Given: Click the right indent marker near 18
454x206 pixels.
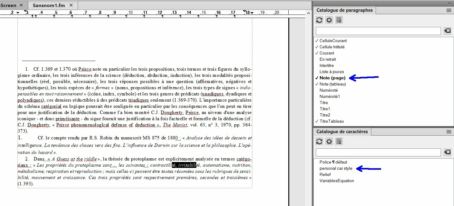Looking at the screenshot, I should coord(252,13).
